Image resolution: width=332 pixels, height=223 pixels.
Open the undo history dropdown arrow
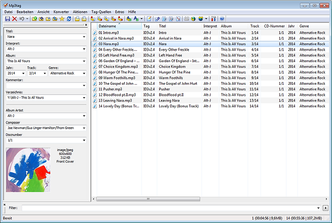click(x=27, y=19)
